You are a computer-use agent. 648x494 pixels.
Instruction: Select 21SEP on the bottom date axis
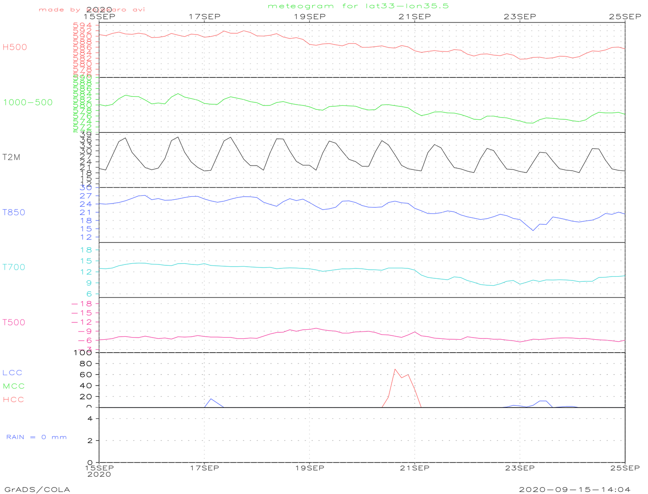[x=415, y=468]
